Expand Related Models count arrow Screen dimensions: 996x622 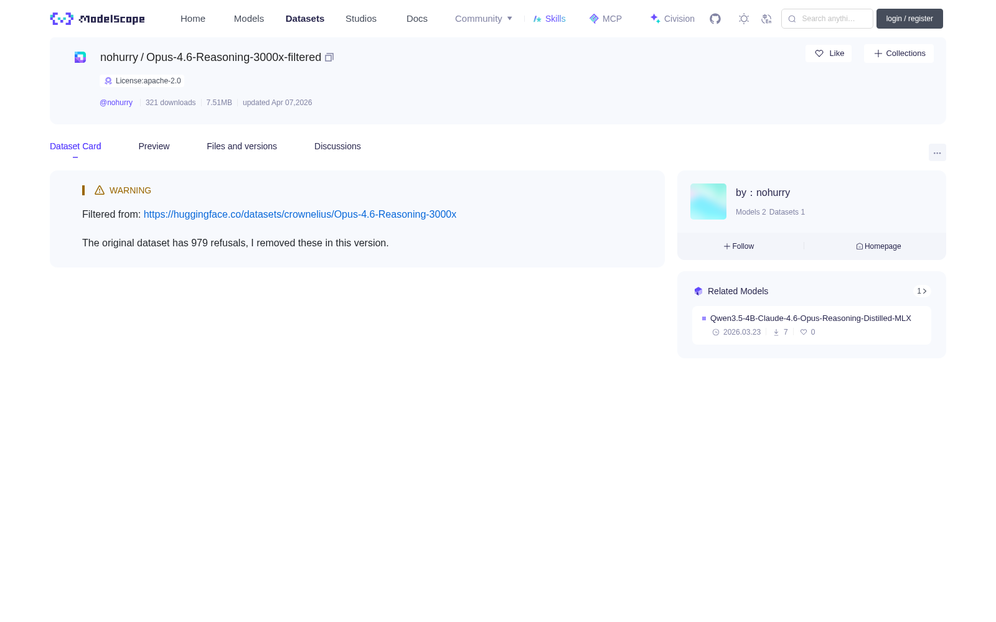(x=922, y=291)
